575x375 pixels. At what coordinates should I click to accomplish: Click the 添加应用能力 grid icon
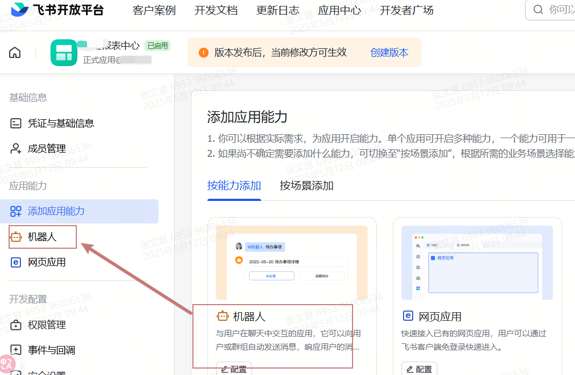coord(16,211)
